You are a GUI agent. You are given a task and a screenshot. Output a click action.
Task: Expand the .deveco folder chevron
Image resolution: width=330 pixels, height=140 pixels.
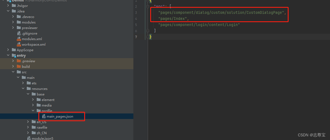13,17
